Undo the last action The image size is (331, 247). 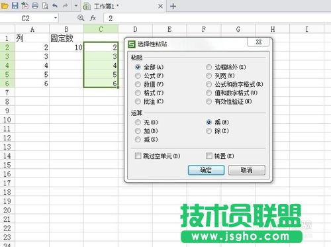tap(55, 5)
